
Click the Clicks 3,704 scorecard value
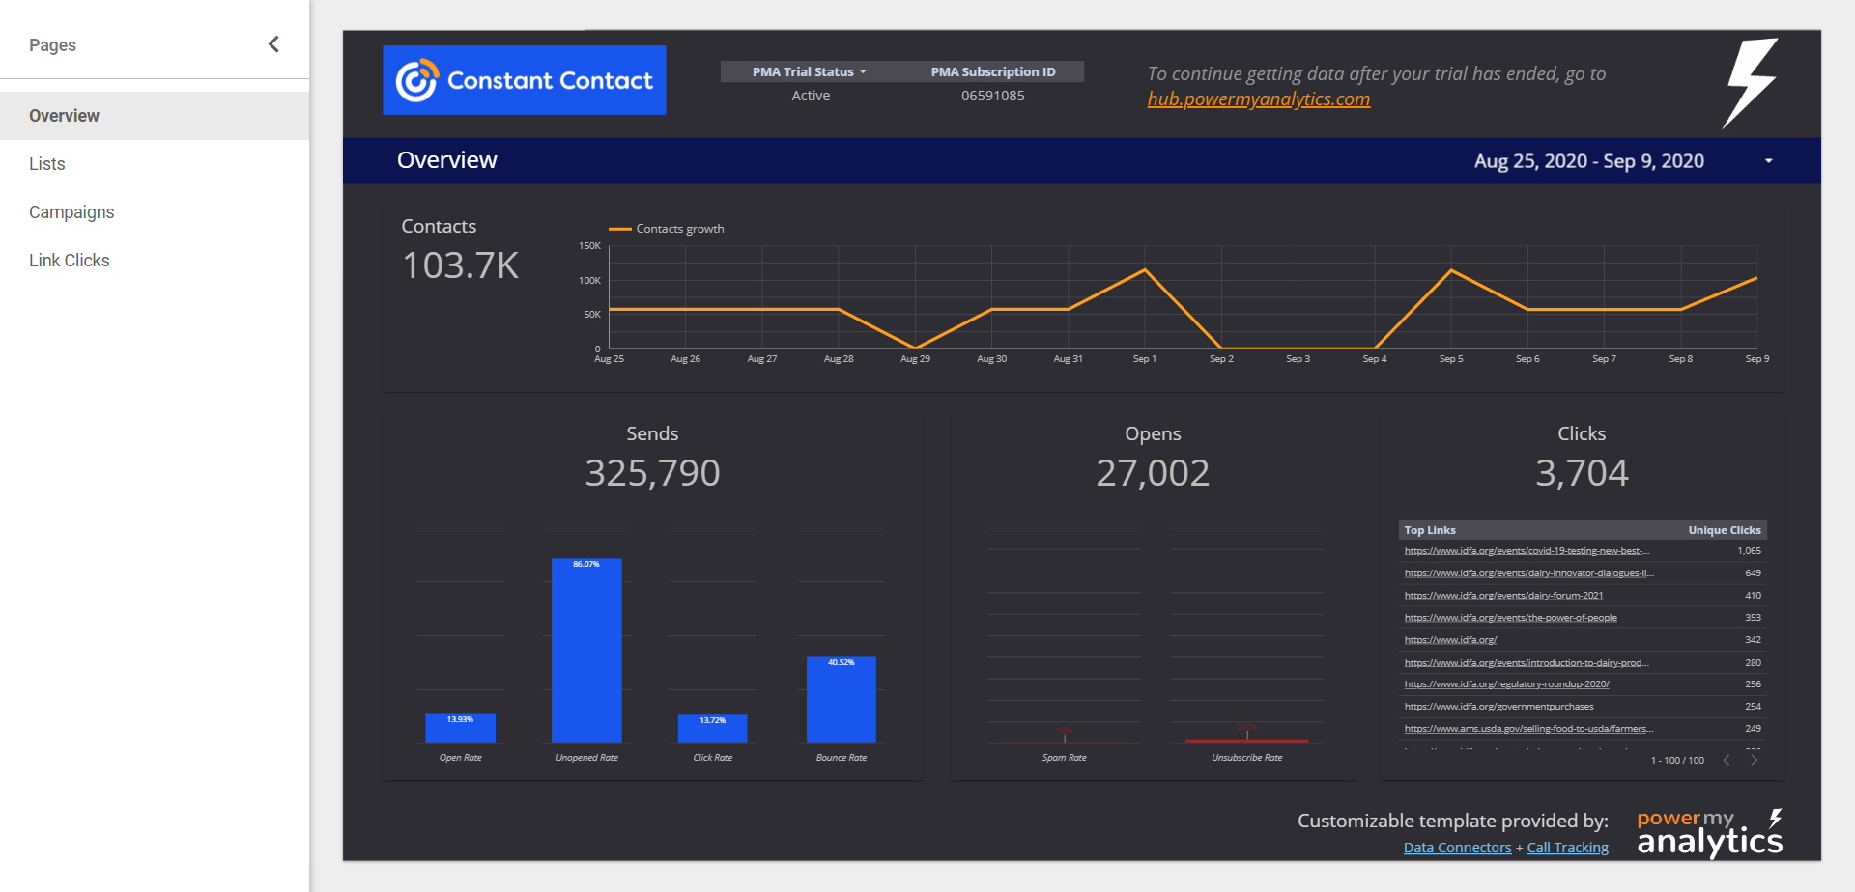[x=1582, y=473]
